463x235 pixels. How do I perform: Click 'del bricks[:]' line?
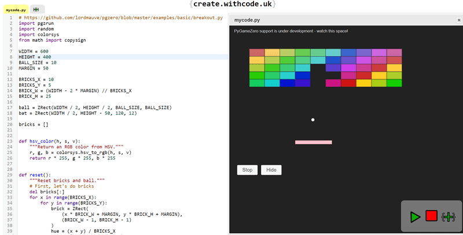(x=47, y=192)
